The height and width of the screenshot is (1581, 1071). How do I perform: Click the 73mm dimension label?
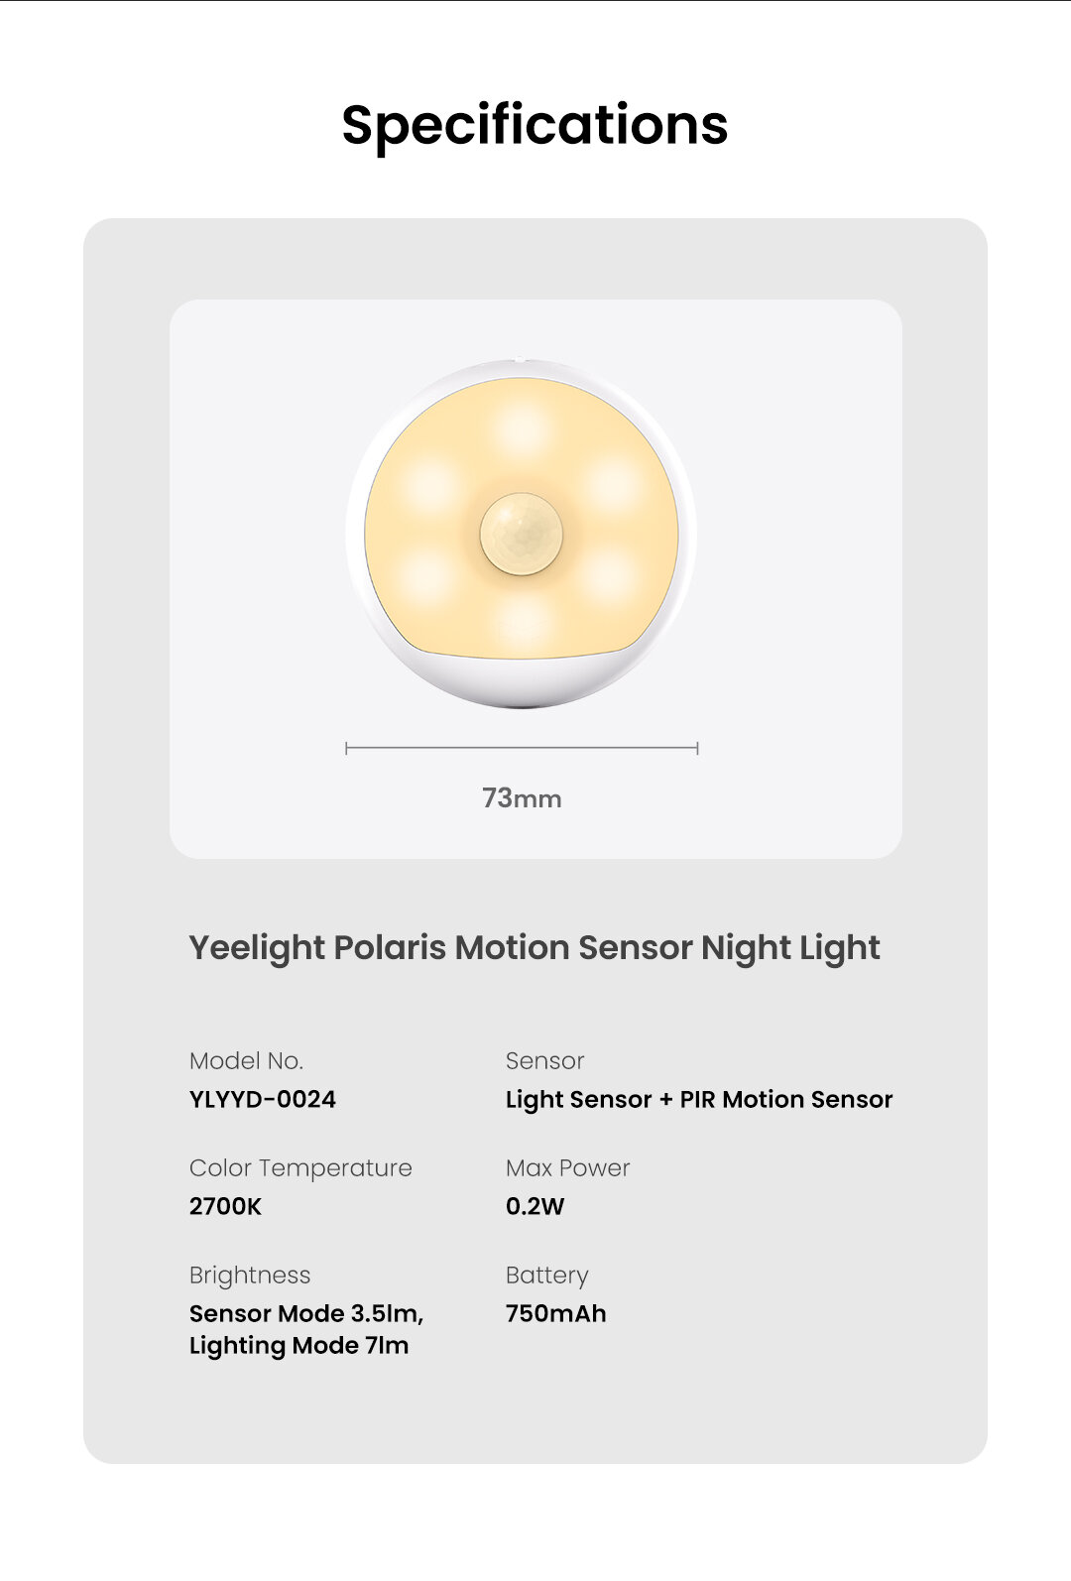click(522, 798)
